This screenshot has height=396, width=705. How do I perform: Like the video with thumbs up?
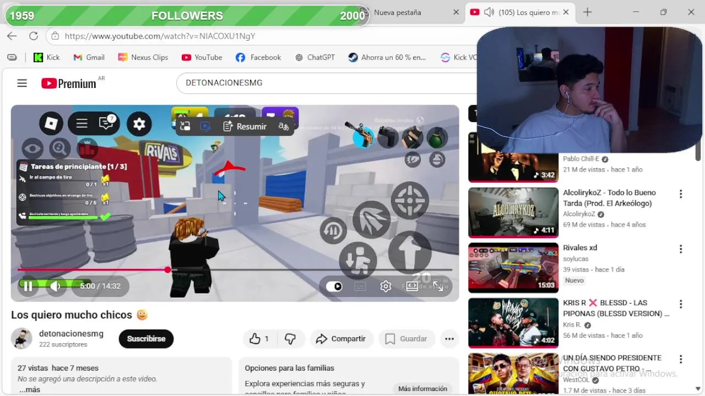pos(259,339)
